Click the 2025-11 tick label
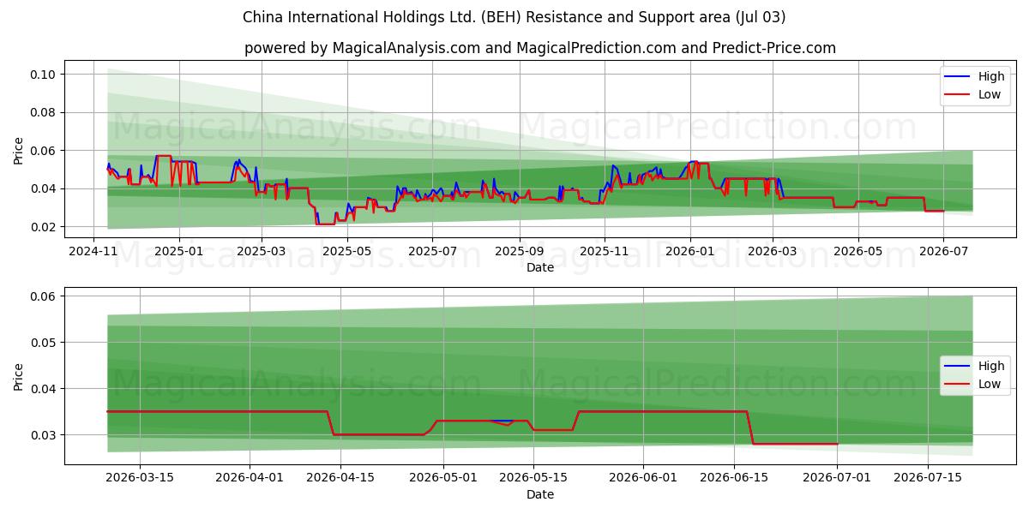1029x514 pixels. [x=605, y=251]
